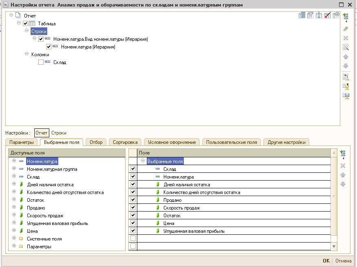The image size is (357, 267).
Task: Uncheck the Продано selected field checkbox
Action: [133, 200]
